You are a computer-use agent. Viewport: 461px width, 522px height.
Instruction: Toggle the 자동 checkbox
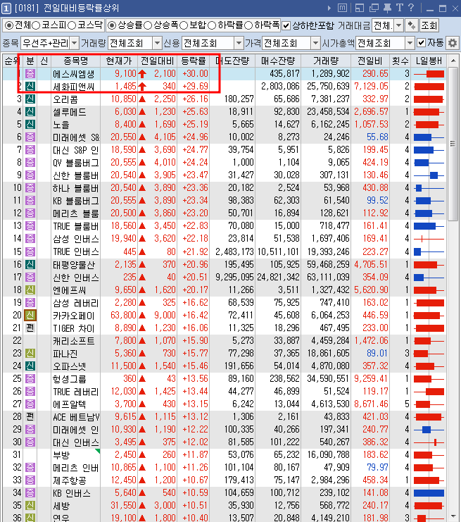pyautogui.click(x=421, y=42)
